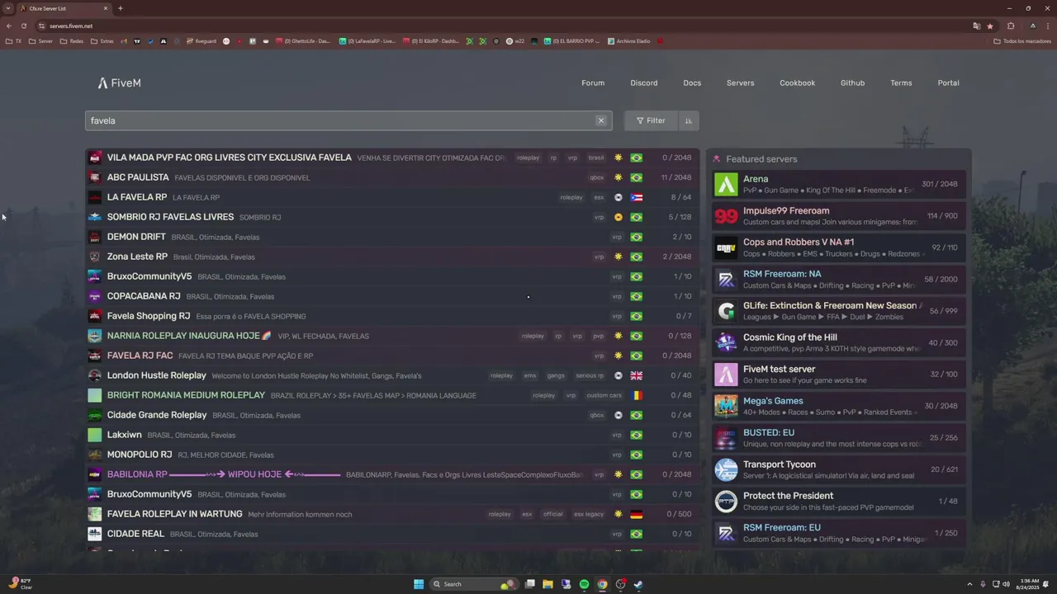This screenshot has height=594, width=1057.
Task: Open the Filter options
Action: pos(651,120)
